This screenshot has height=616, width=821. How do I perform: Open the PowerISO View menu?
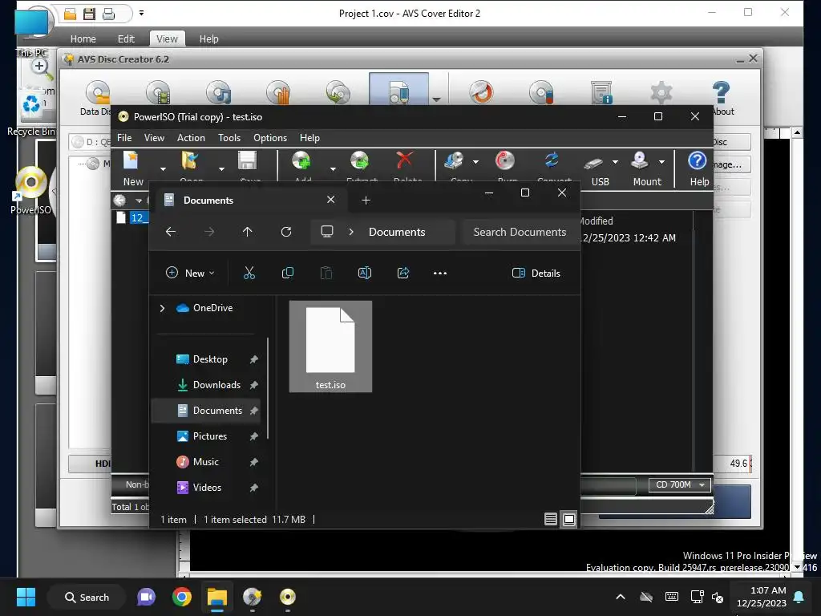(x=154, y=138)
